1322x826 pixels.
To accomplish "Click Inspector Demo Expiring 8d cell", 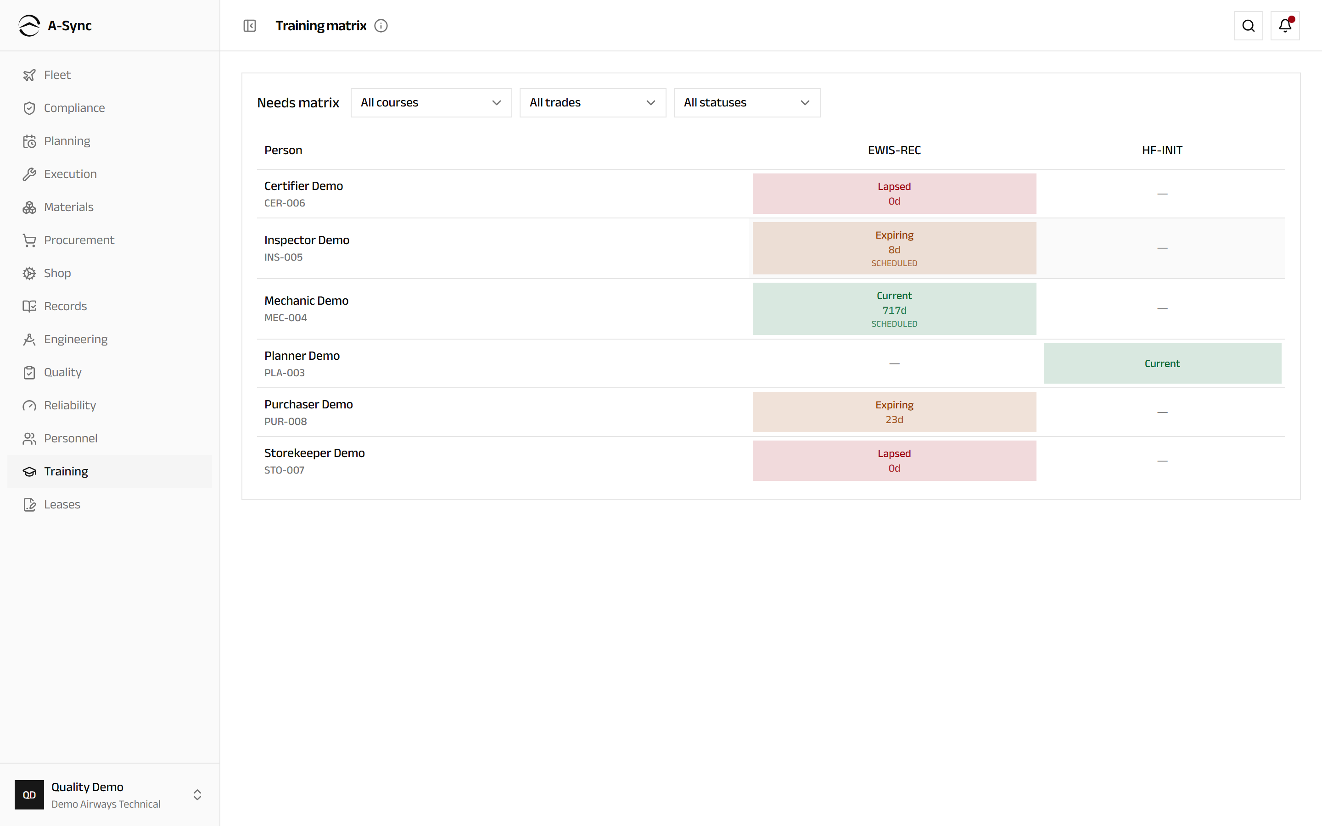I will [x=894, y=249].
